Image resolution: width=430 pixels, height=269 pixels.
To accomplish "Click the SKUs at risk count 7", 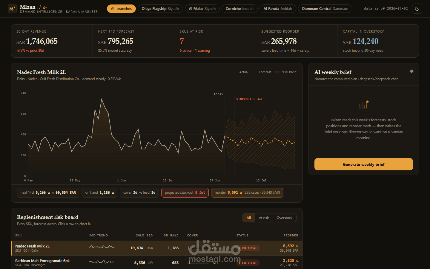I will (182, 41).
